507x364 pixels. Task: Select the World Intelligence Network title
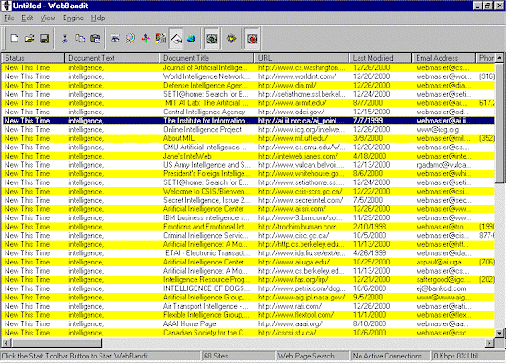tap(206, 76)
